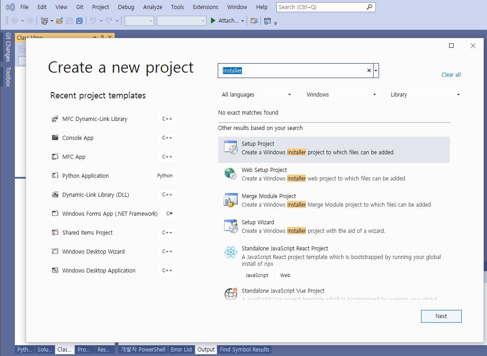The height and width of the screenshot is (356, 487).
Task: Open the solution configuration combo box
Action: (139, 21)
